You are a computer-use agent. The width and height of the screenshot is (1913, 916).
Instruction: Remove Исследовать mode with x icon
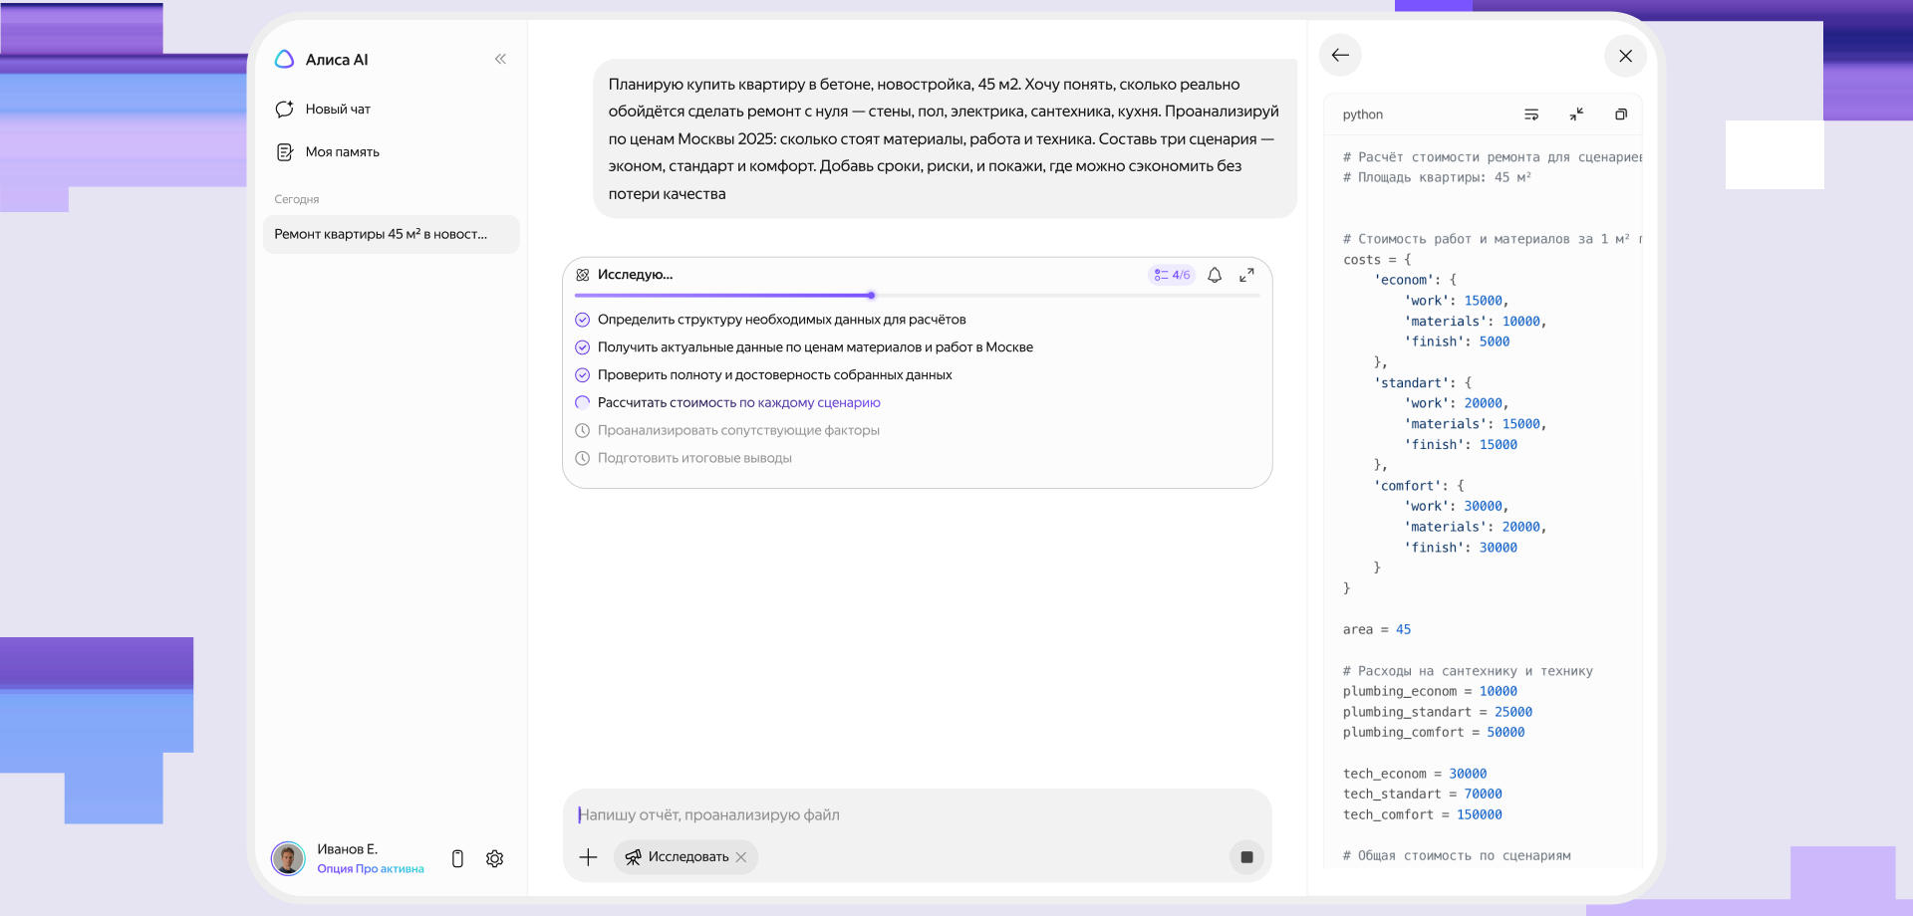[x=741, y=857]
